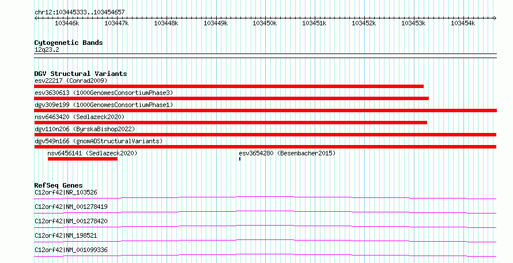Select the red bar under dgv549n166

coord(265,147)
